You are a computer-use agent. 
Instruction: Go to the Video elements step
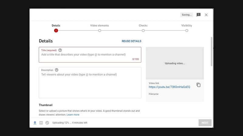(100, 26)
